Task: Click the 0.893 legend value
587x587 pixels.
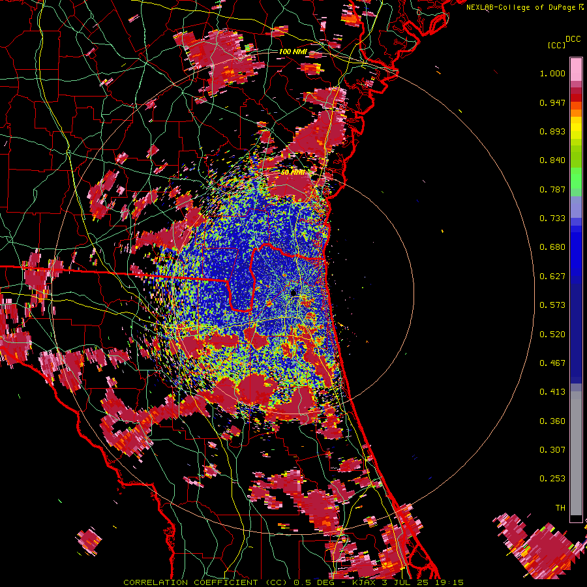Action: coord(552,131)
